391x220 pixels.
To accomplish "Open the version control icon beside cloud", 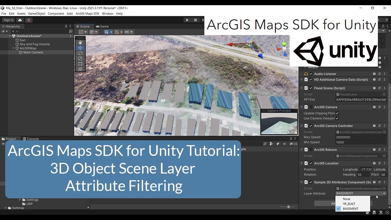I will point(29,20).
